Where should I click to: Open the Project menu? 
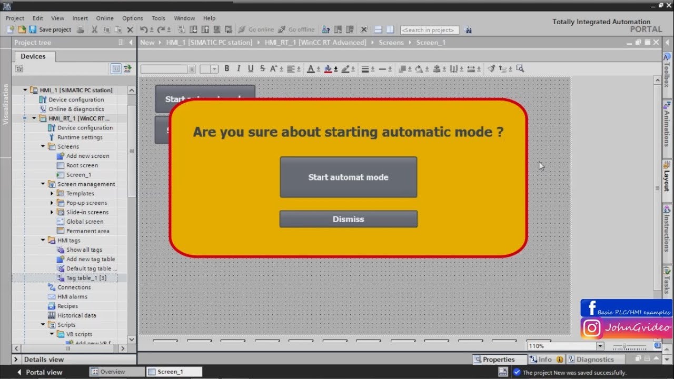coord(15,18)
